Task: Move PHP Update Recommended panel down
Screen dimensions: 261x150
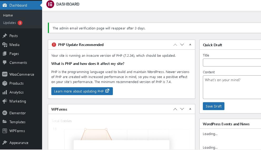Action: (x=182, y=45)
